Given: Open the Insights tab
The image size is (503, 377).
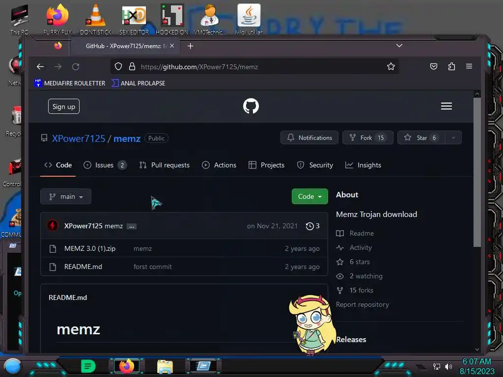Looking at the screenshot, I should point(363,165).
